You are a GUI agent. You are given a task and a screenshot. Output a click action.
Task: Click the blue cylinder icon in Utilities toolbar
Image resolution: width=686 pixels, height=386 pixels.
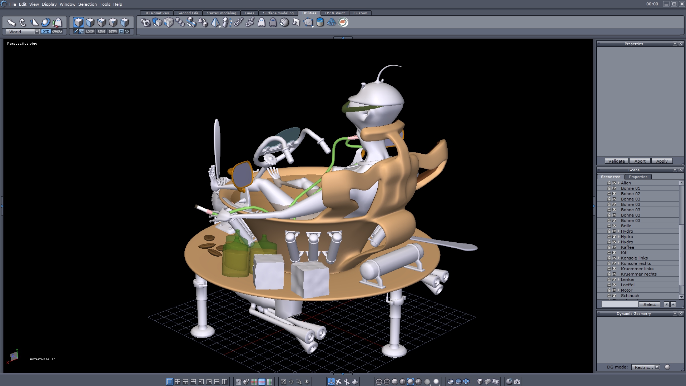pos(320,23)
